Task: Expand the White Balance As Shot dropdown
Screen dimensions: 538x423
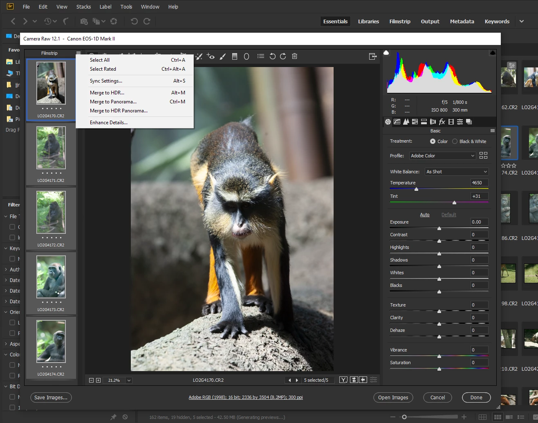Action: (x=456, y=172)
